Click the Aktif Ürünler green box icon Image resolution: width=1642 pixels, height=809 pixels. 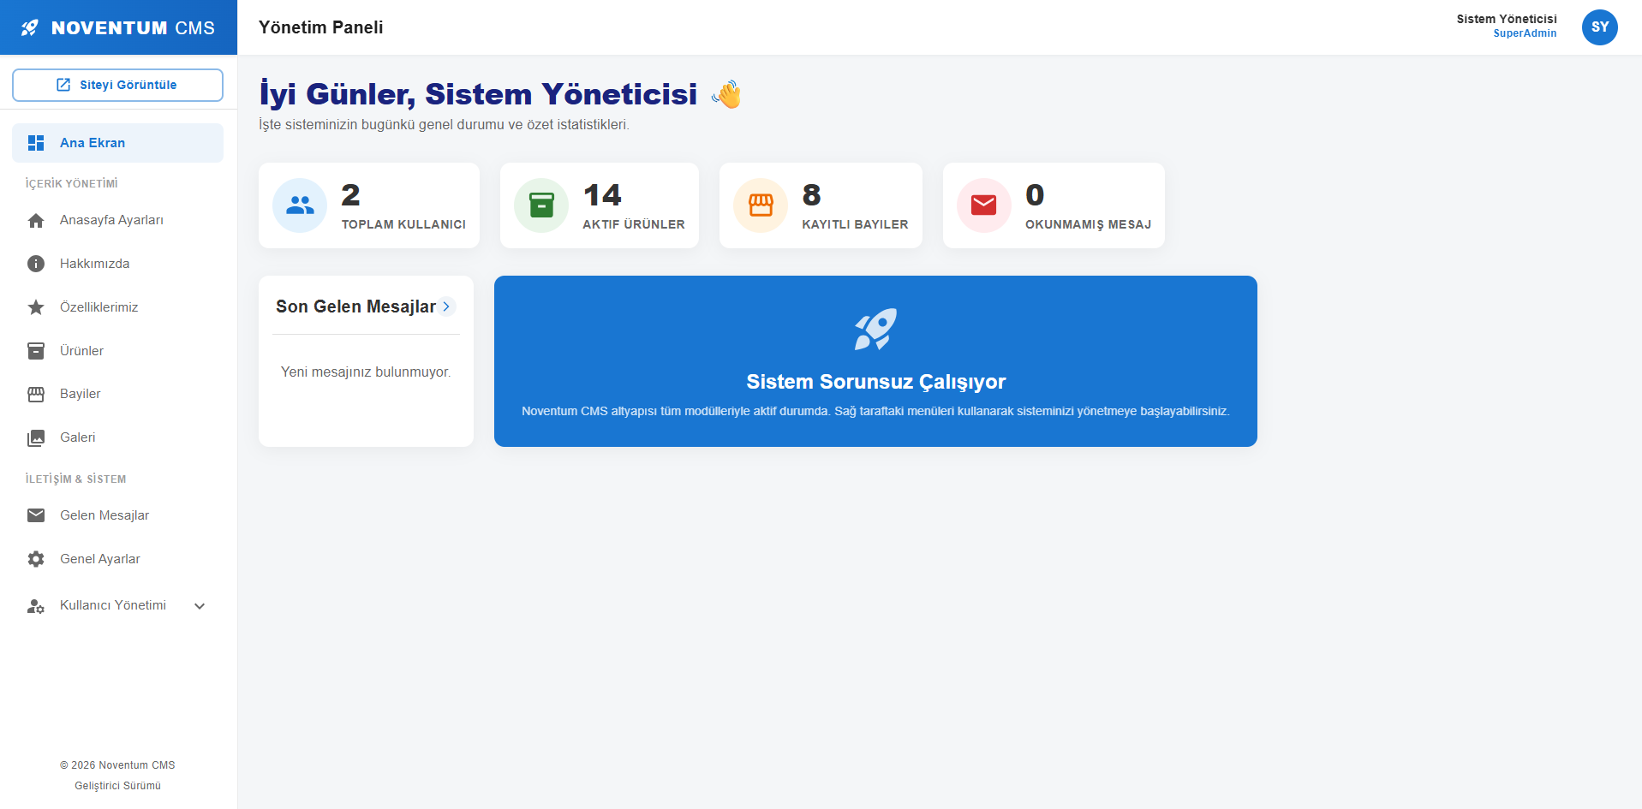(541, 205)
